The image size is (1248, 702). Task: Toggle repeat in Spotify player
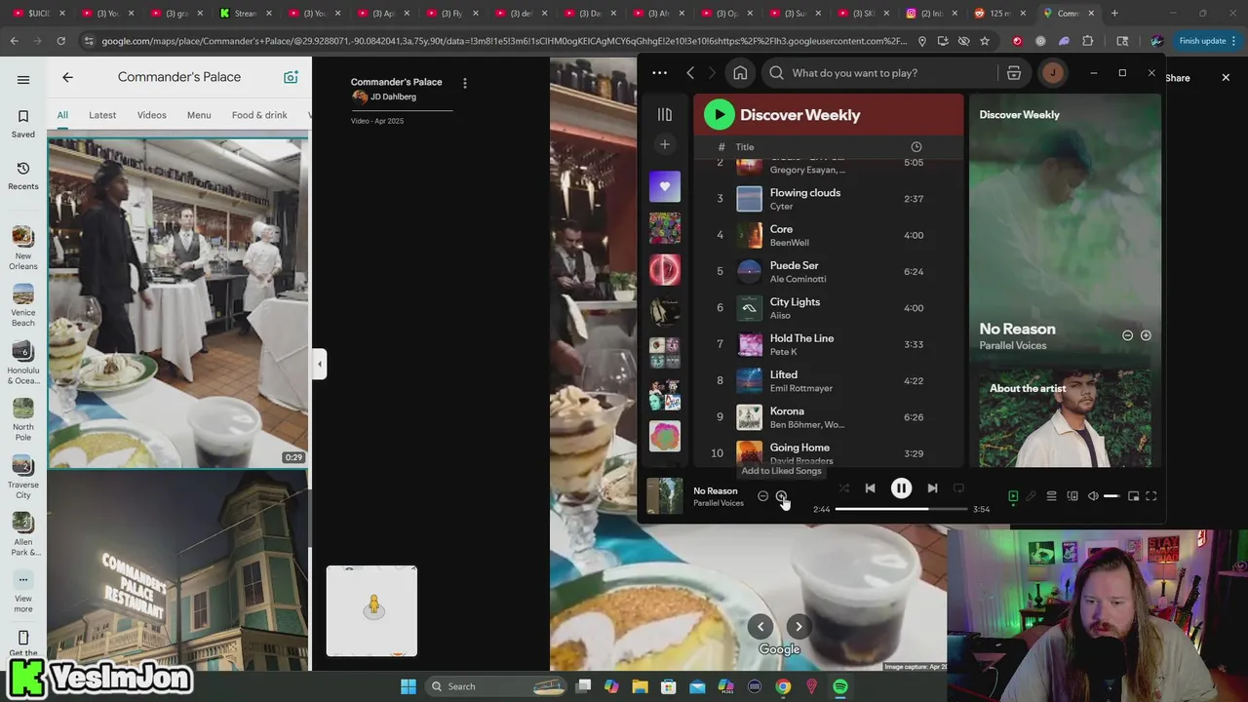pos(958,488)
